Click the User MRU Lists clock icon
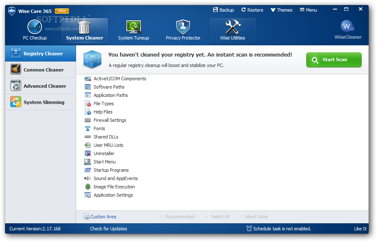 pos(88,145)
